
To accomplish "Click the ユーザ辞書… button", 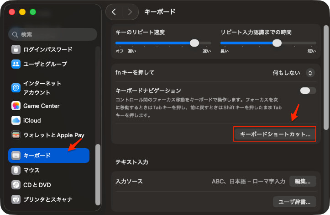I will pyautogui.click(x=294, y=202).
